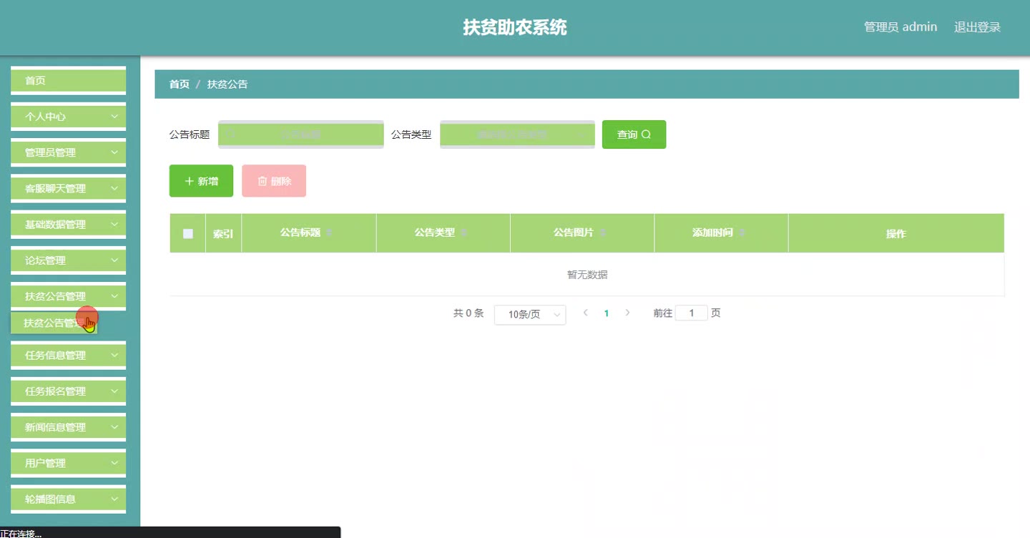The height and width of the screenshot is (538, 1030).
Task: Open the 轮播图信息 sidebar menu
Action: tap(69, 499)
